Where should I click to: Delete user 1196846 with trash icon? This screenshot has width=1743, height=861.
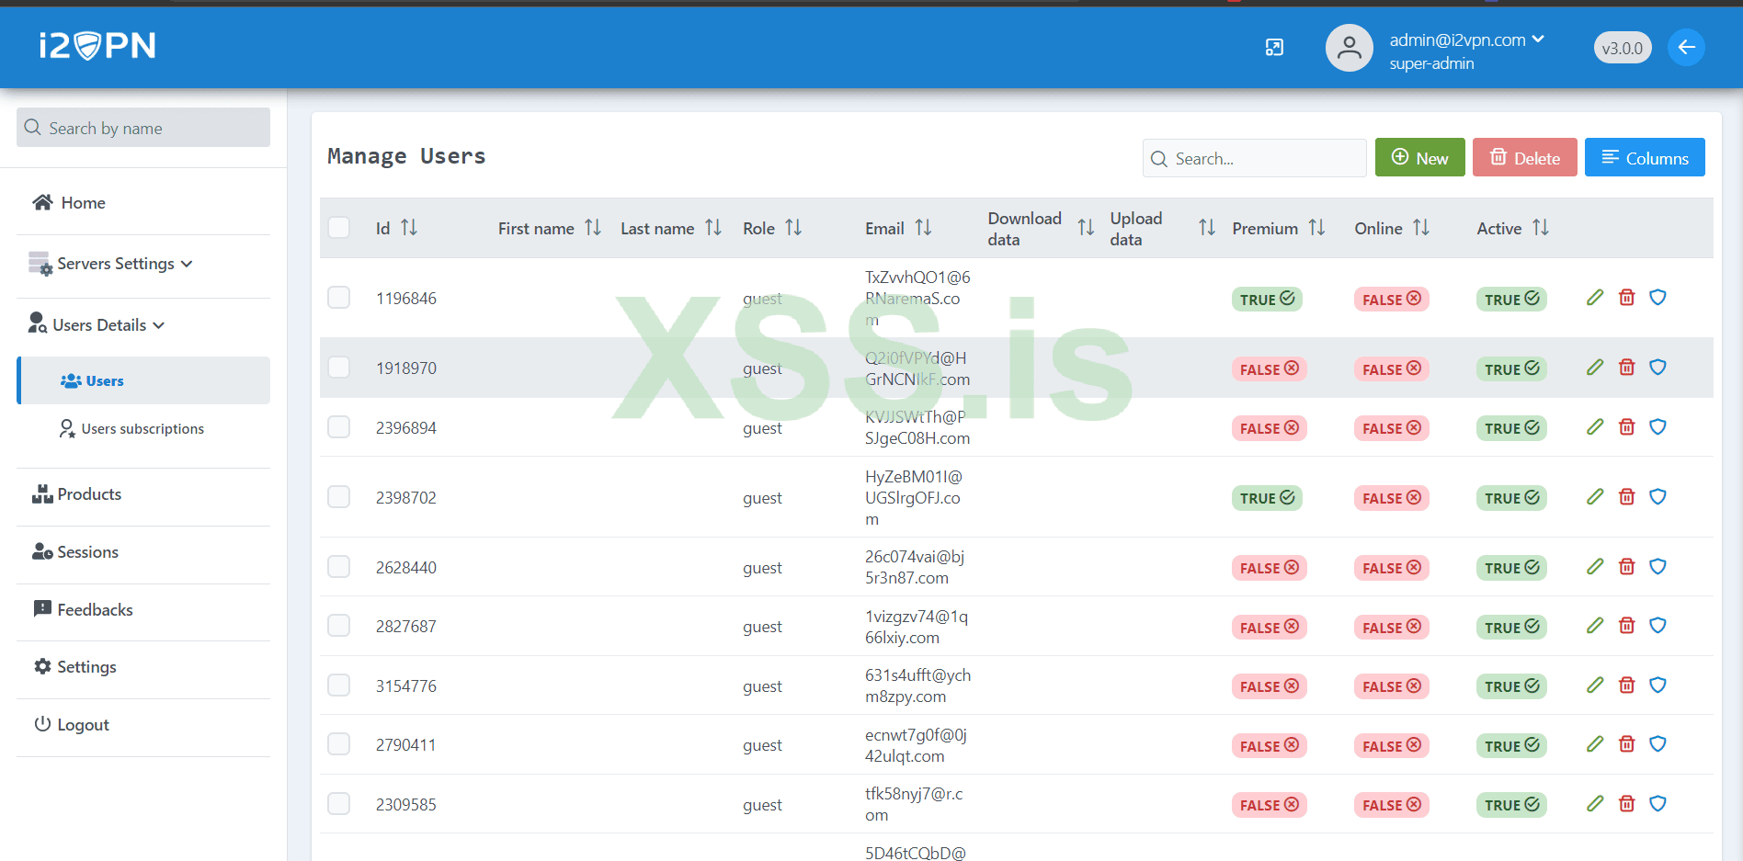pyautogui.click(x=1627, y=298)
